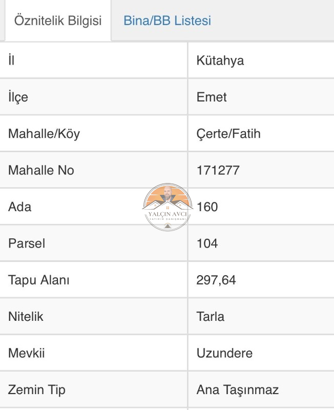
Task: Click the Ana Taşınmaz value
Action: [x=237, y=390]
